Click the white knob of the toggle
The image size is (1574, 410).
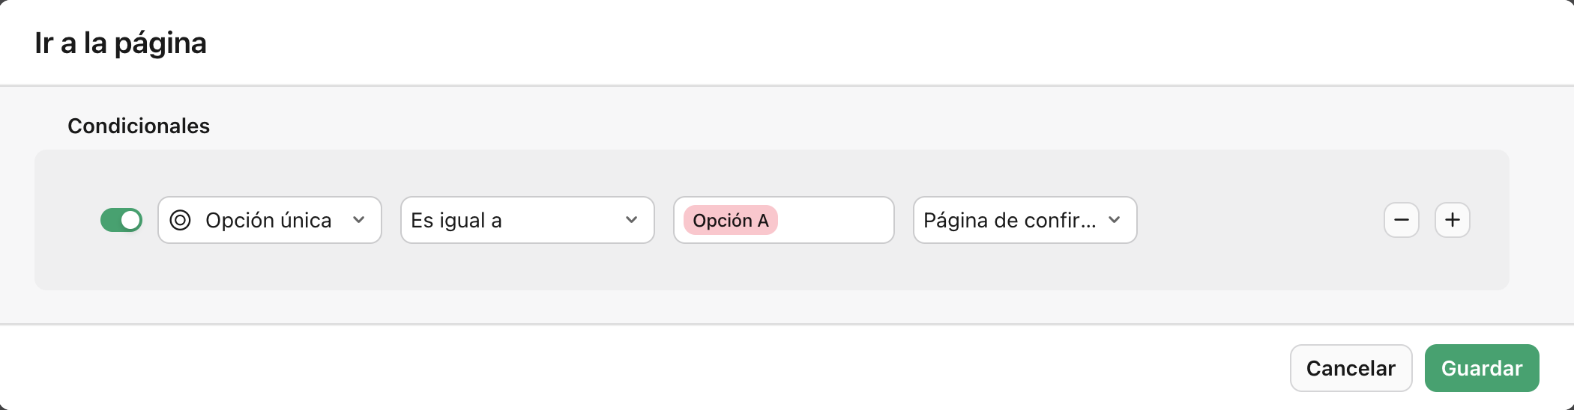coord(130,220)
